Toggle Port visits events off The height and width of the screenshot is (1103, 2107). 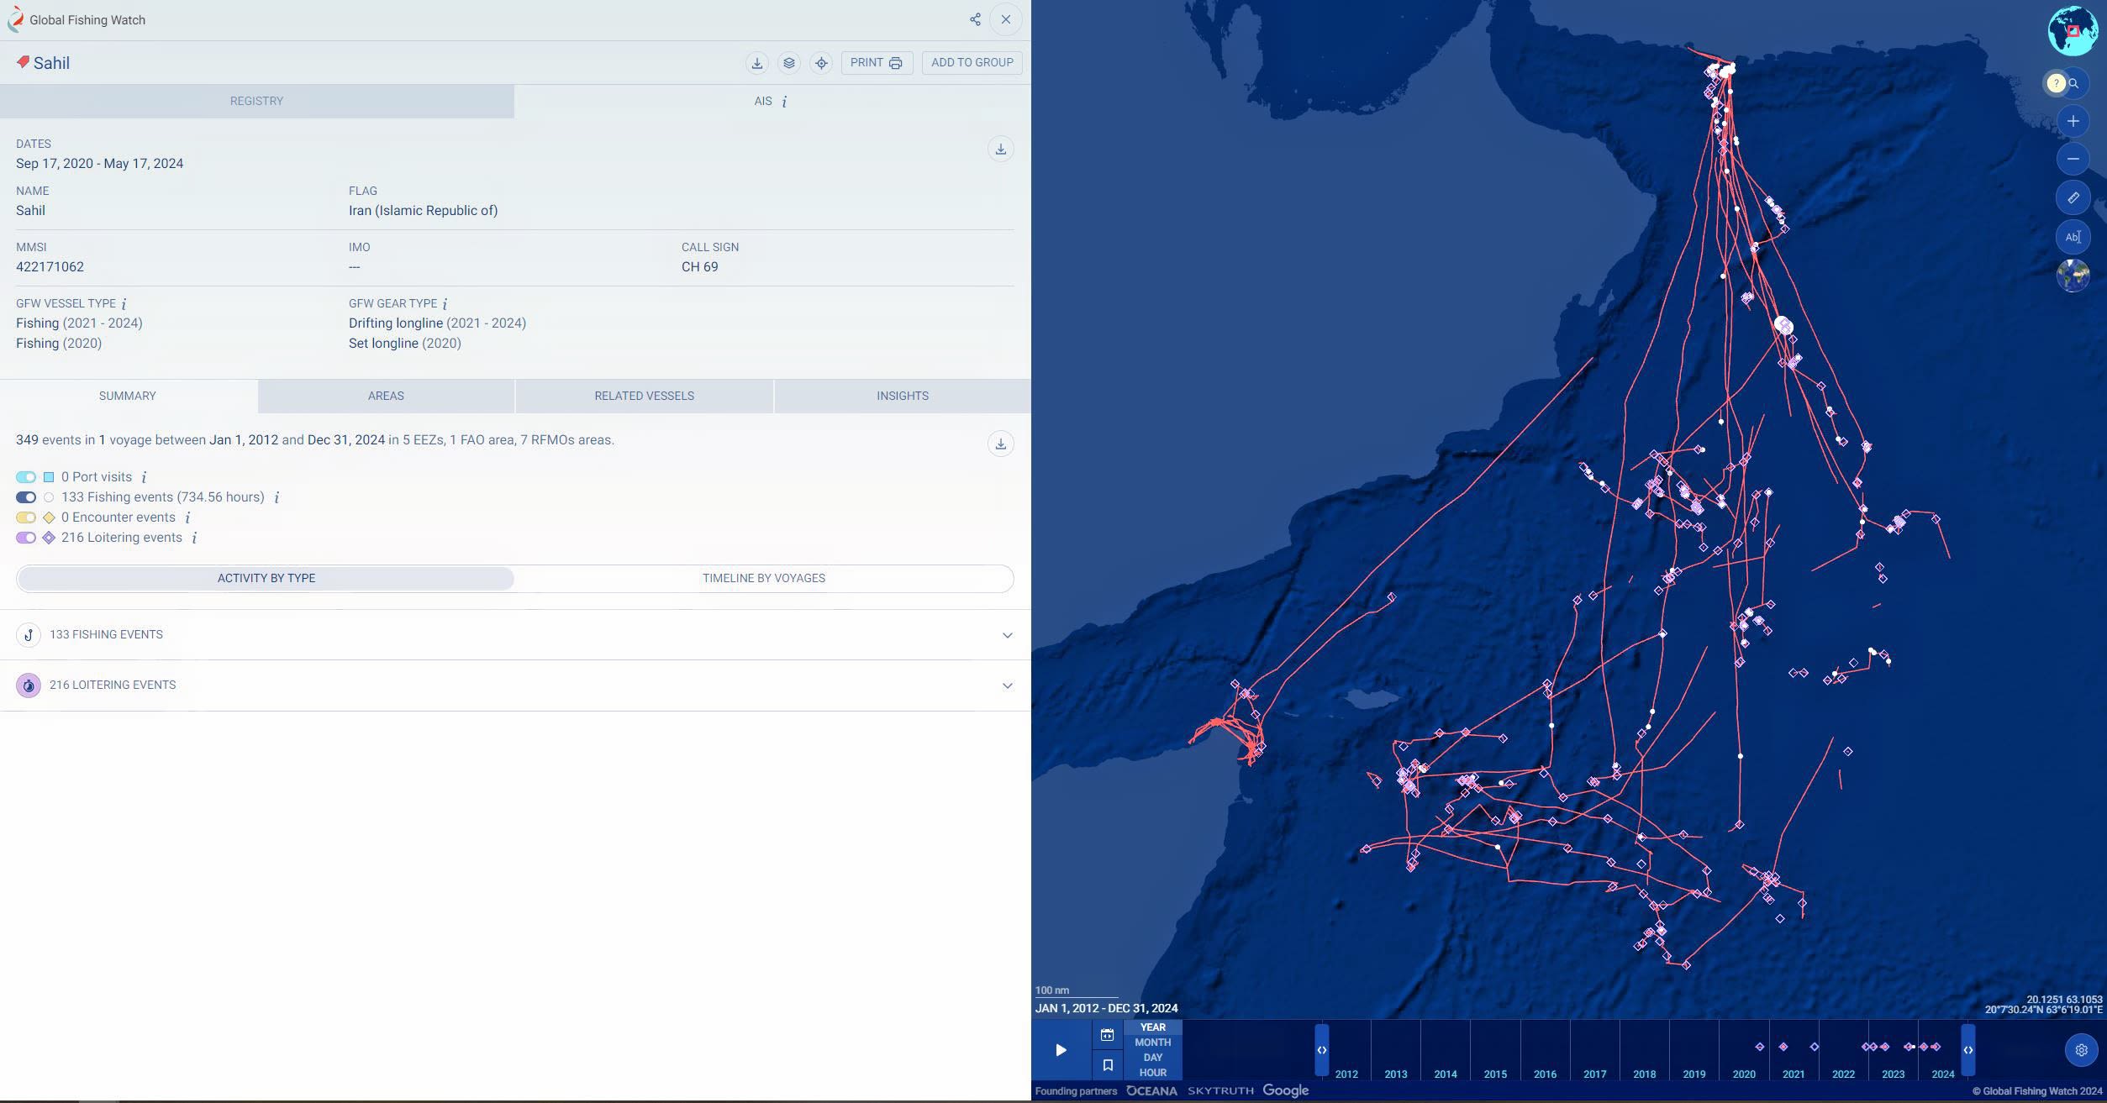click(x=26, y=477)
